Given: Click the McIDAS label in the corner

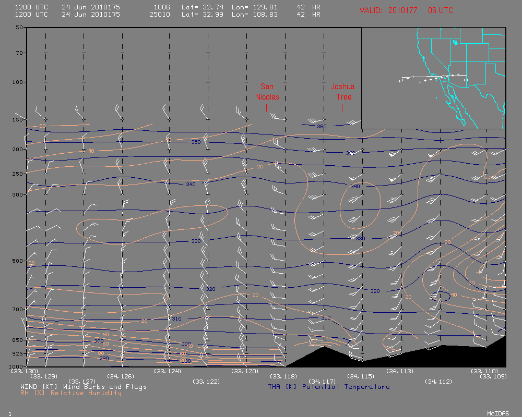Looking at the screenshot, I should click(498, 413).
